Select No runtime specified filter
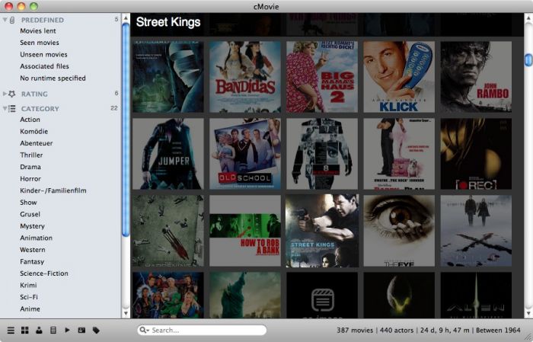This screenshot has width=533, height=342. 53,78
